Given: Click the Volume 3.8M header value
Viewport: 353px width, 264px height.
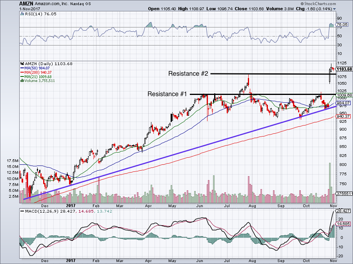Looking at the screenshot, I should [x=280, y=9].
